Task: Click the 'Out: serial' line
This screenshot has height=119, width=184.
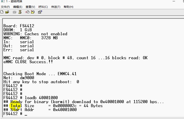Action: tap(19, 46)
